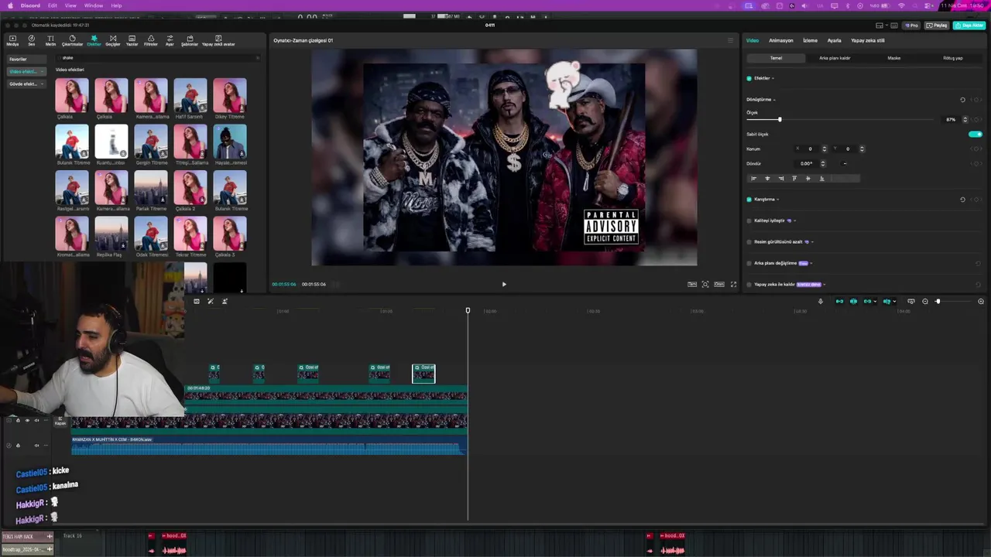Image resolution: width=991 pixels, height=557 pixels.
Task: Open the Arka planı kaldır sub-tab
Action: [835, 58]
